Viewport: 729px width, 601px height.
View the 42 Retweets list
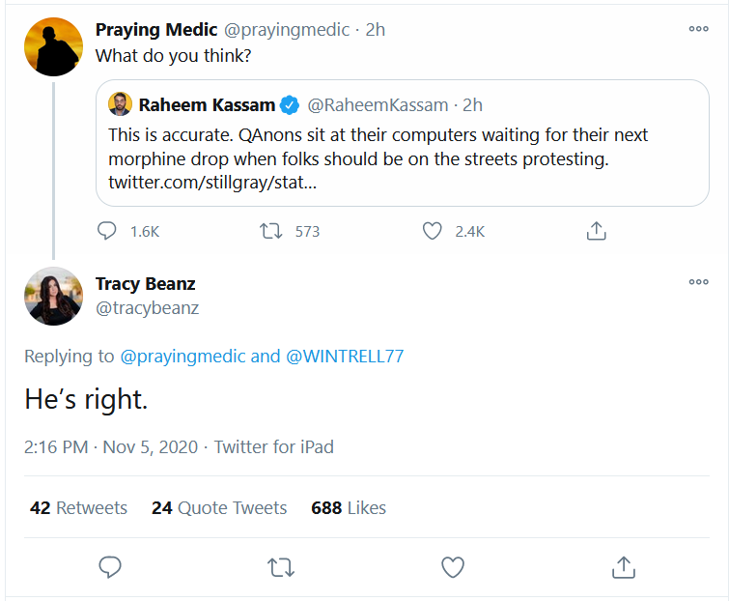[79, 507]
